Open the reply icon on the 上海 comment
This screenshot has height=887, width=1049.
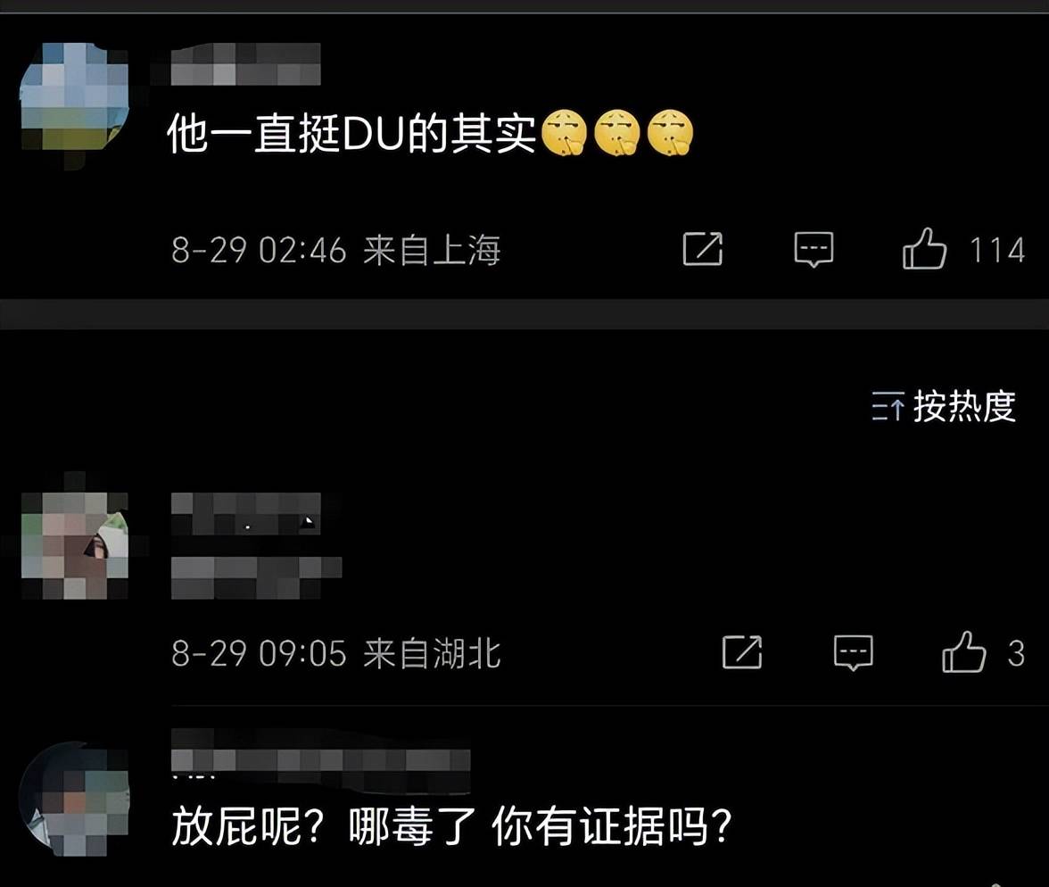coord(814,250)
